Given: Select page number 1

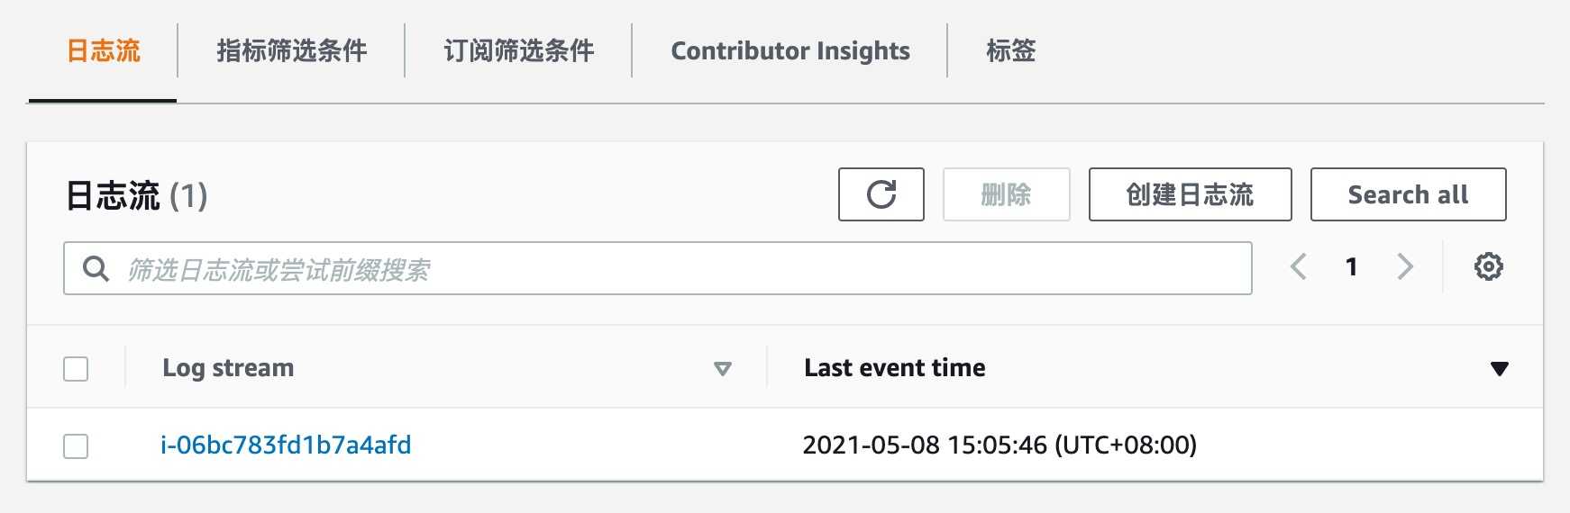Looking at the screenshot, I should pyautogui.click(x=1351, y=267).
